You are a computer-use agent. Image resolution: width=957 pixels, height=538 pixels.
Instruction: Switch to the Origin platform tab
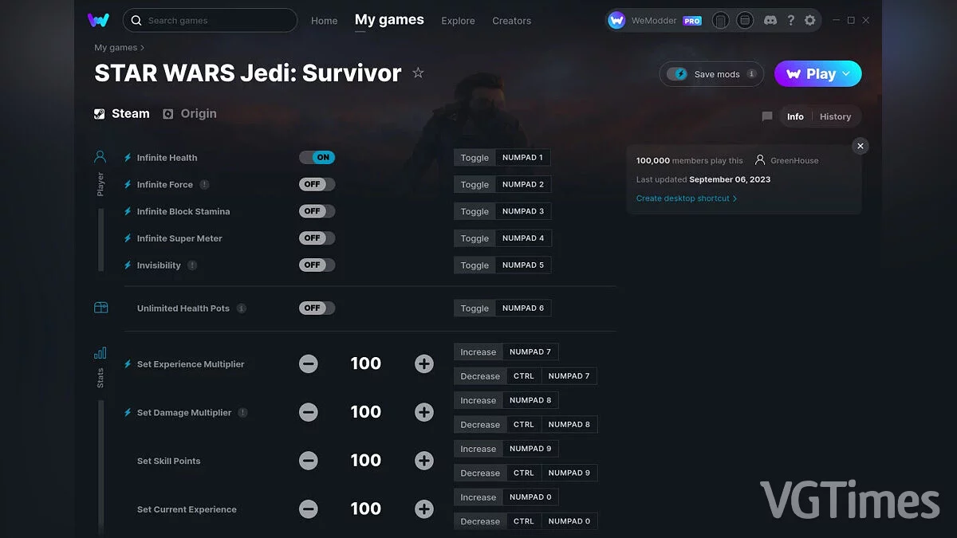point(189,113)
